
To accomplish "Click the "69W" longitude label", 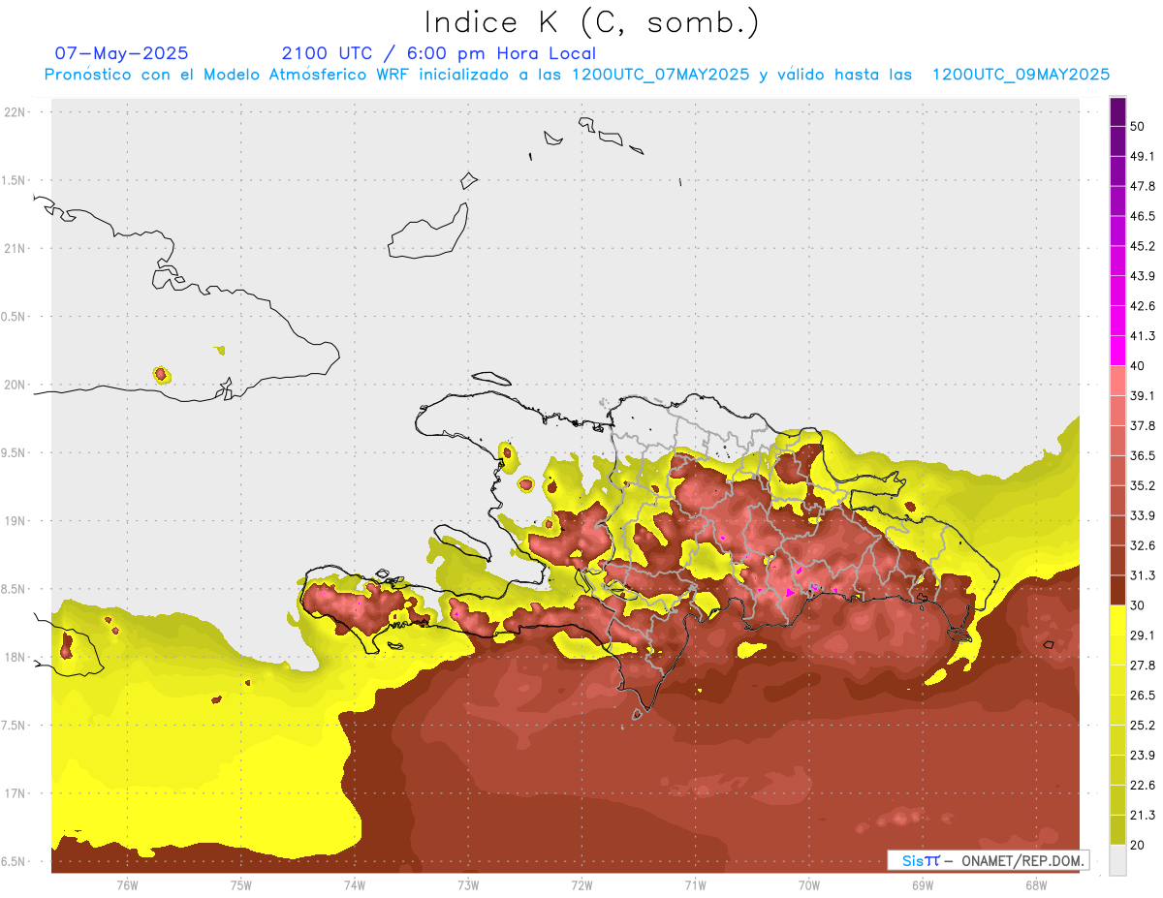I will click(923, 885).
